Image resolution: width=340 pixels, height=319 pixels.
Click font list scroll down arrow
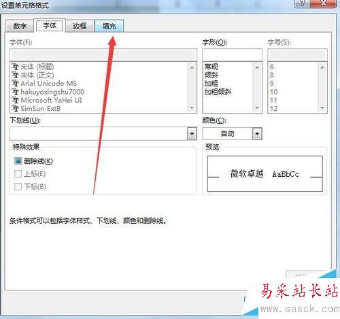pyautogui.click(x=192, y=108)
